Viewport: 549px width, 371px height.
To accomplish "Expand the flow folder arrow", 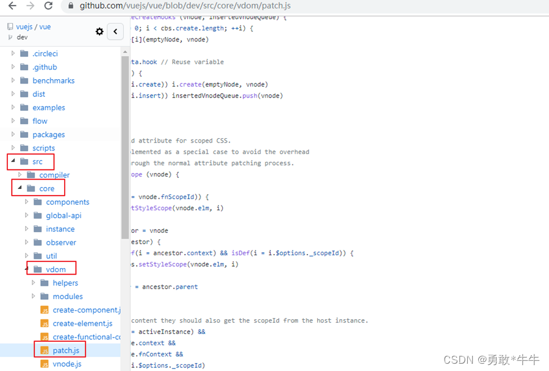I will [x=13, y=121].
